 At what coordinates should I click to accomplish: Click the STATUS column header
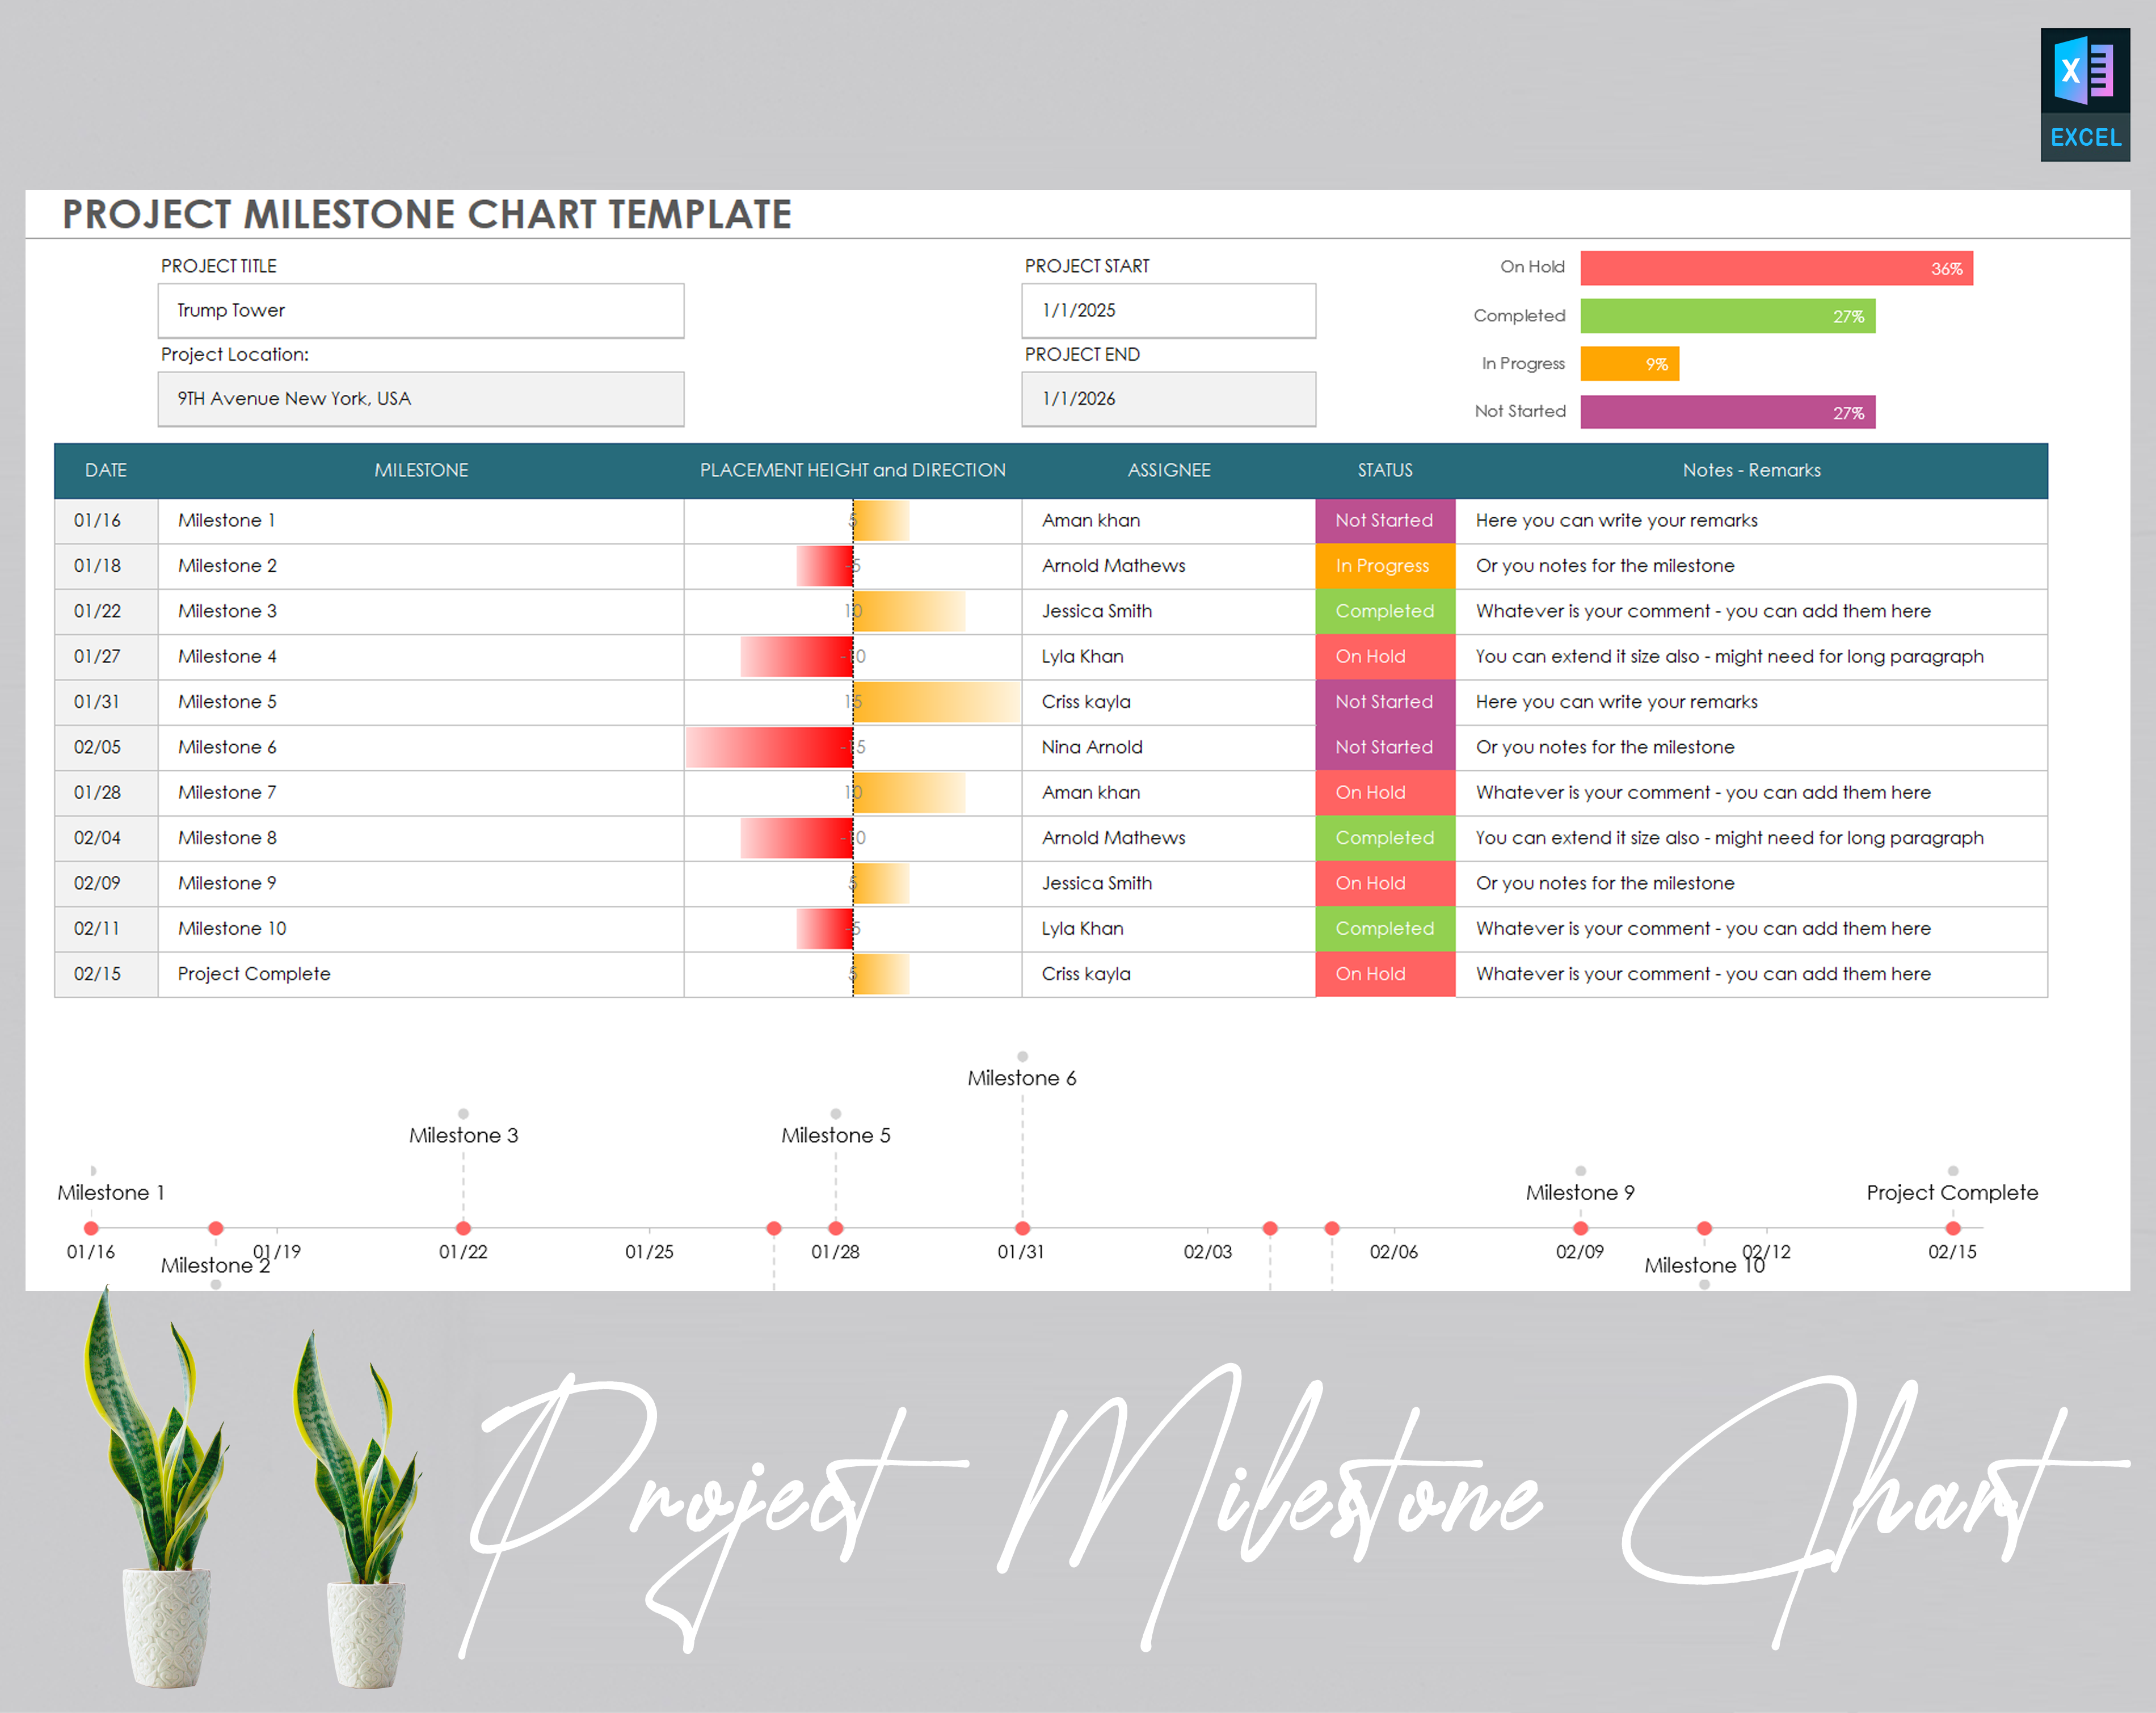tap(1385, 470)
